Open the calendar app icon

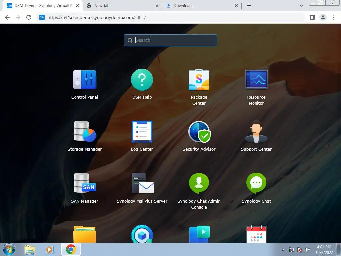(256, 234)
